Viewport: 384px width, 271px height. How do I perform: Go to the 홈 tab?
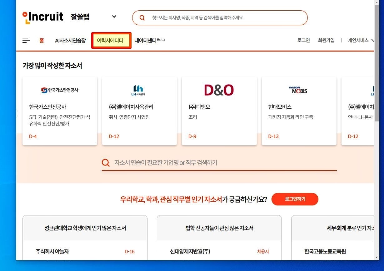pos(42,41)
